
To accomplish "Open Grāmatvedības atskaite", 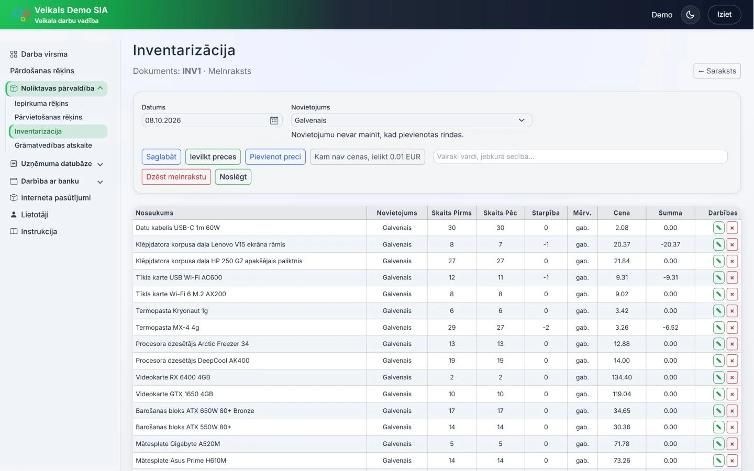I will [x=53, y=145].
